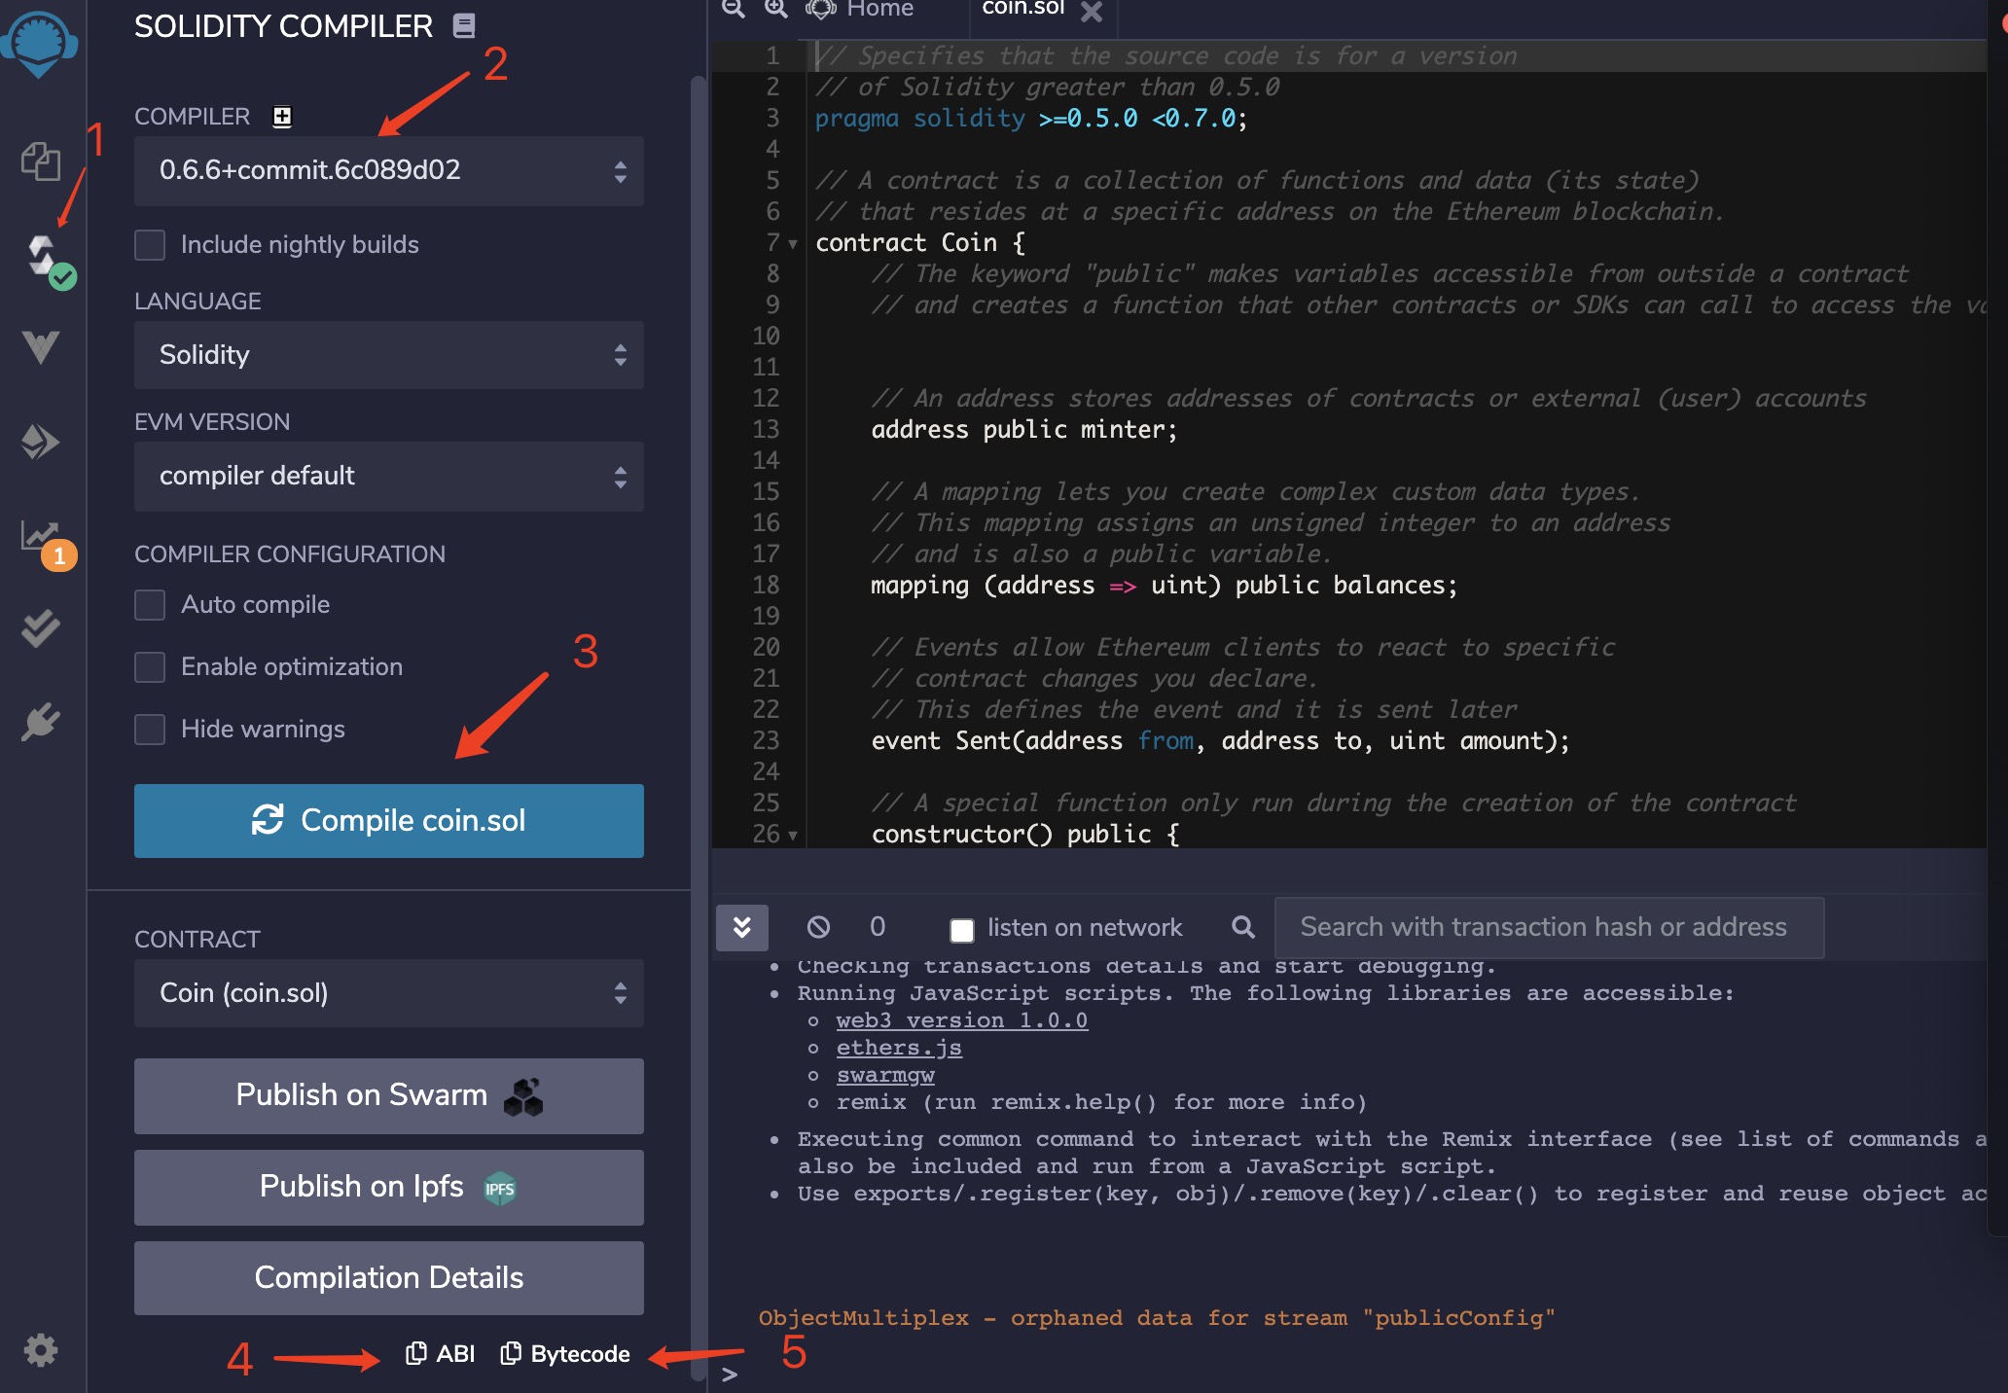The height and width of the screenshot is (1393, 2008).
Task: Open the compiler version 0.6.6 dropdown
Action: 388,171
